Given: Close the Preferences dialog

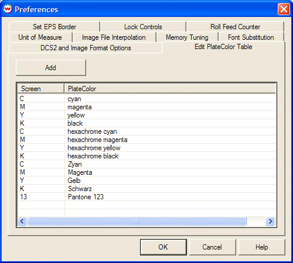Looking at the screenshot, I should [x=284, y=9].
